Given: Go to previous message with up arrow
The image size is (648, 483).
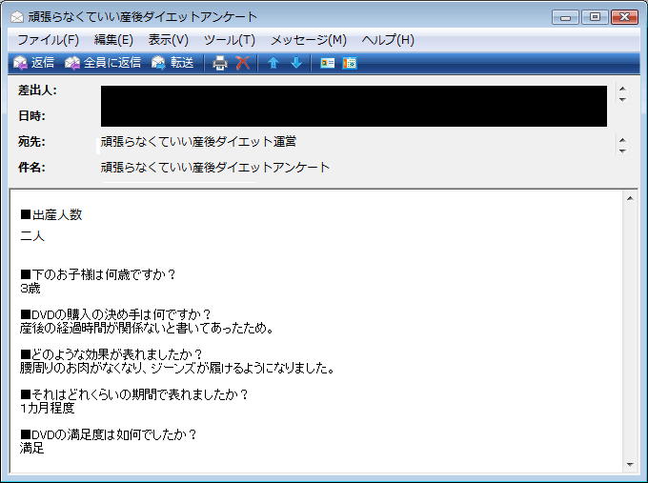Looking at the screenshot, I should (x=273, y=63).
